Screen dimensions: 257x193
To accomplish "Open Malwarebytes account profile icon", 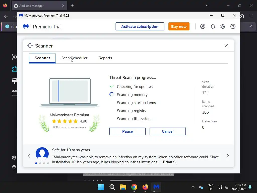I will click(203, 26).
